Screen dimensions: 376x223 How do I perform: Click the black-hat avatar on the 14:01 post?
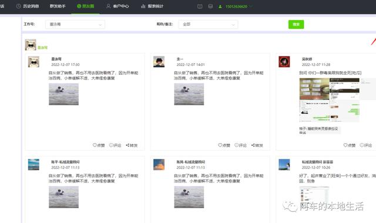click(159, 62)
